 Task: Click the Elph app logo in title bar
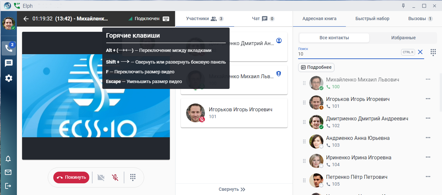pos(7,6)
